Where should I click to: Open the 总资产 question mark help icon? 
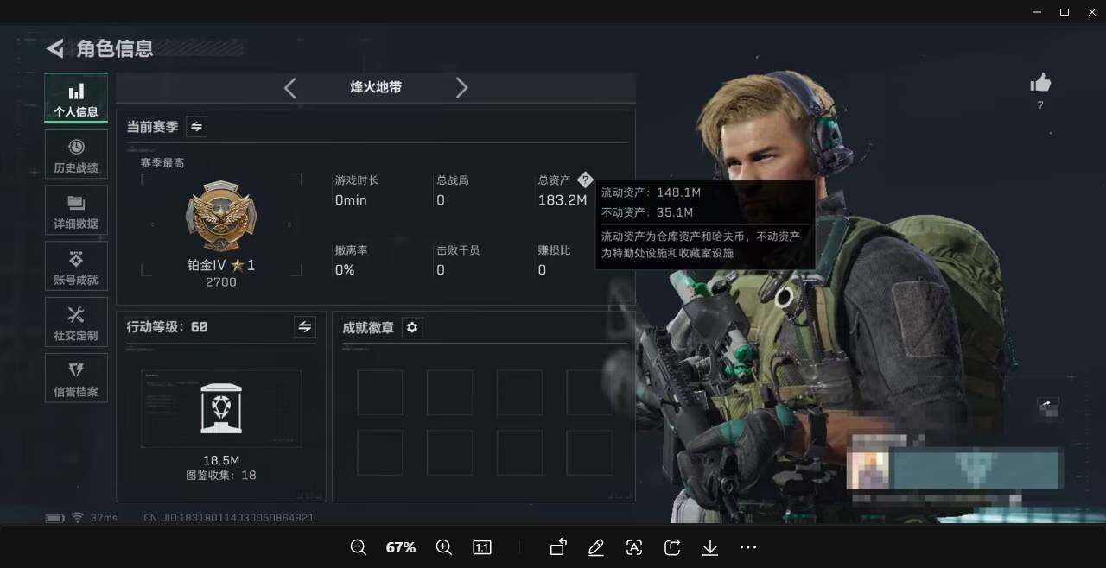(x=586, y=180)
